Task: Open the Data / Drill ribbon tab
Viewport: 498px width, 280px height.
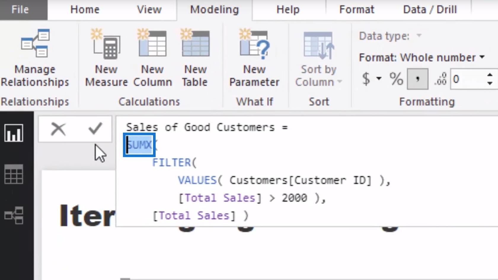Action: 430,9
